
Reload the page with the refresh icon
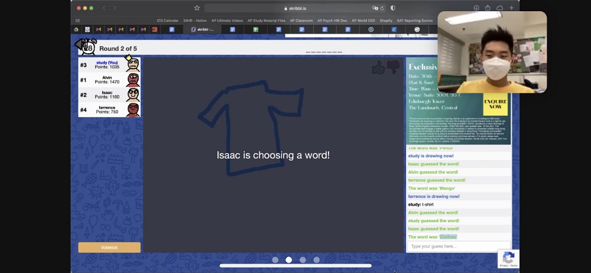click(382, 8)
